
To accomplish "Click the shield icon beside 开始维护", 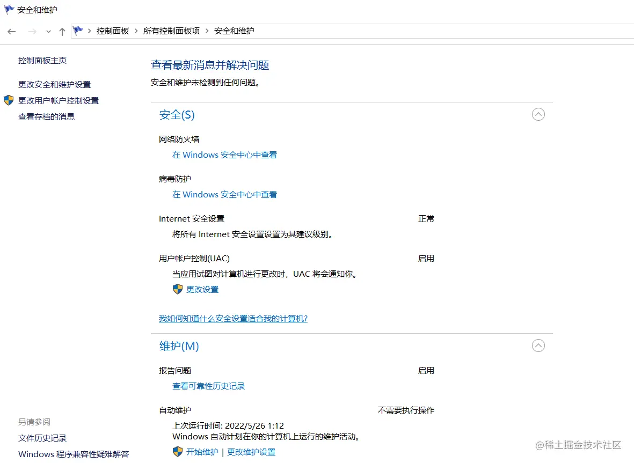I will click(x=177, y=452).
